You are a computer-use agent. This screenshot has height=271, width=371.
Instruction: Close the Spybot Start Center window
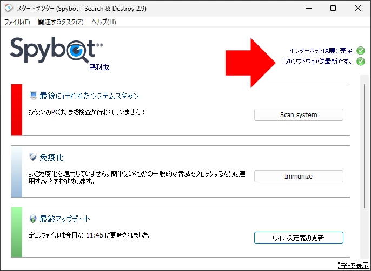point(358,8)
